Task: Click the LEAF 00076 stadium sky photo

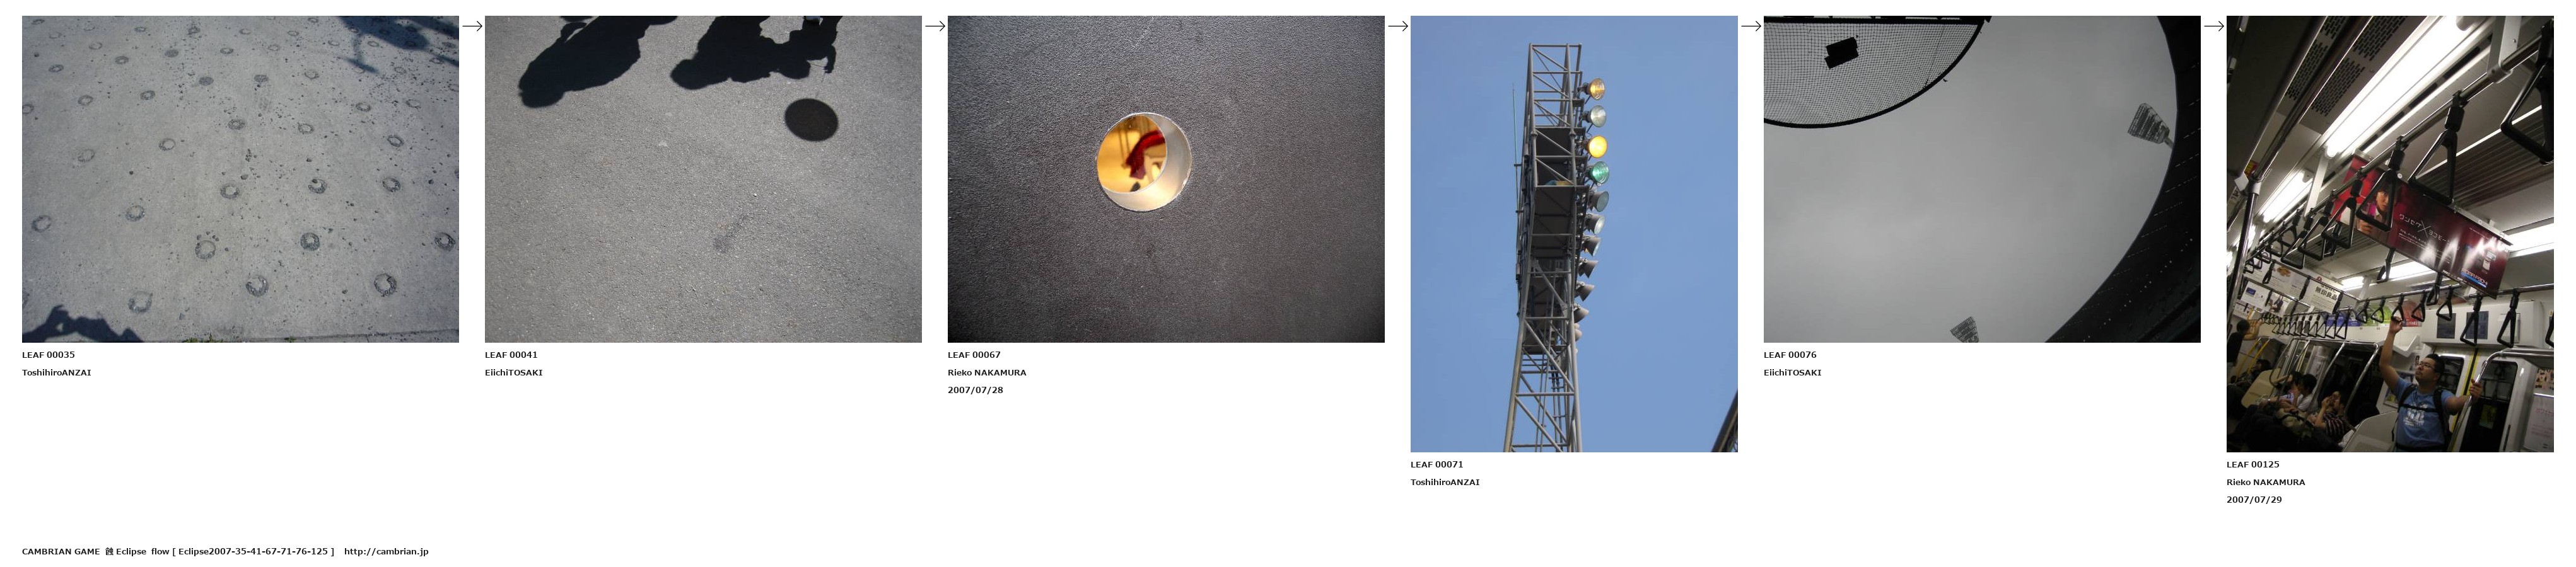Action: point(1982,179)
